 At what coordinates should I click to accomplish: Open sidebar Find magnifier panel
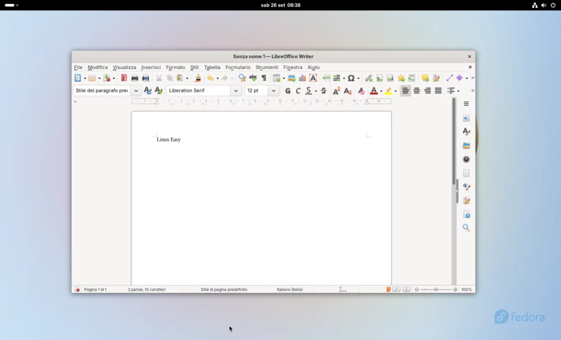click(x=466, y=228)
